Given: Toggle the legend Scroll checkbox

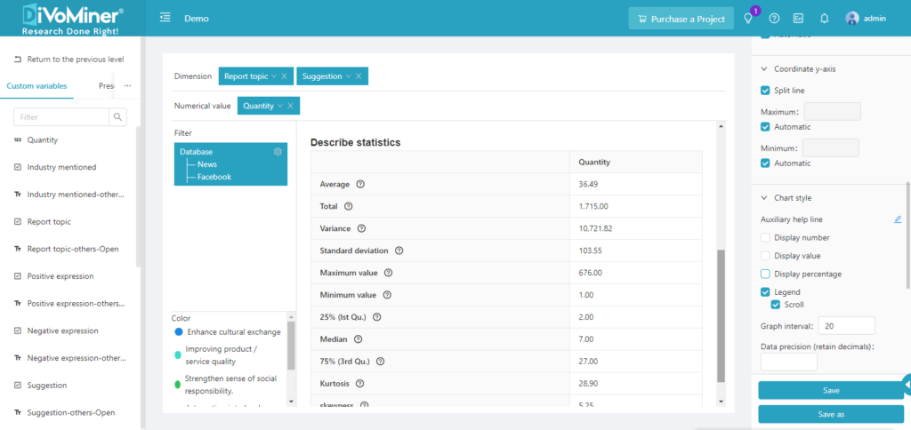Looking at the screenshot, I should click(775, 305).
